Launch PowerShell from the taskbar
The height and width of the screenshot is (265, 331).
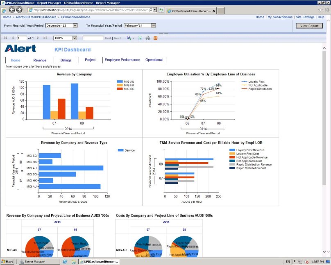[65, 262]
